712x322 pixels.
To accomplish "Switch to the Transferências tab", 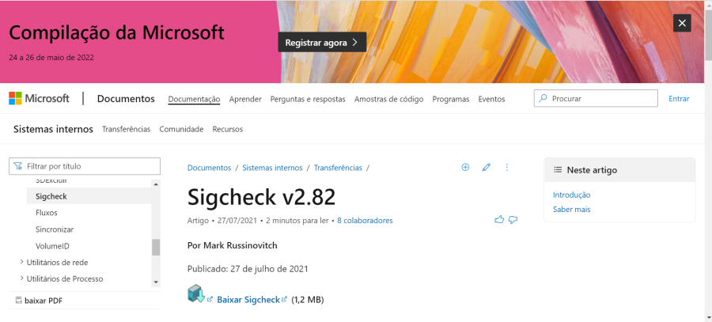I will (x=126, y=129).
